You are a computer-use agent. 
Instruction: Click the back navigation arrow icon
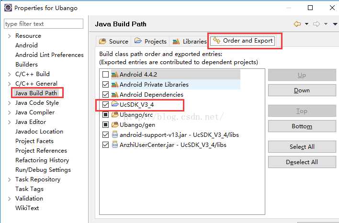(297, 24)
